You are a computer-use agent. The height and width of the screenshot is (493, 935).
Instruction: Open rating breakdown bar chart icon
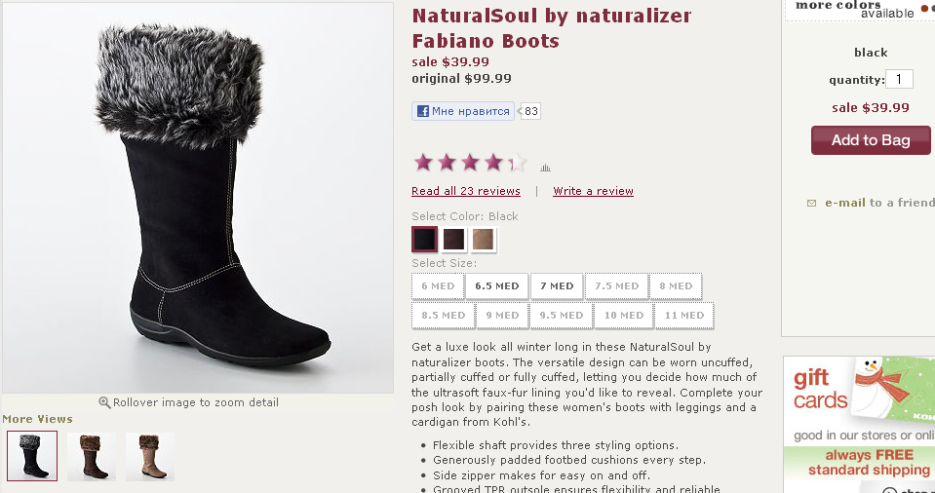pyautogui.click(x=545, y=168)
